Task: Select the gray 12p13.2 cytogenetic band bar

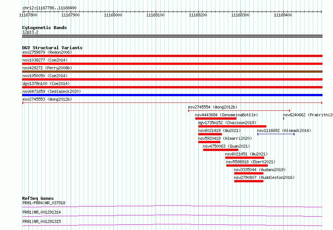Action: (x=172, y=36)
